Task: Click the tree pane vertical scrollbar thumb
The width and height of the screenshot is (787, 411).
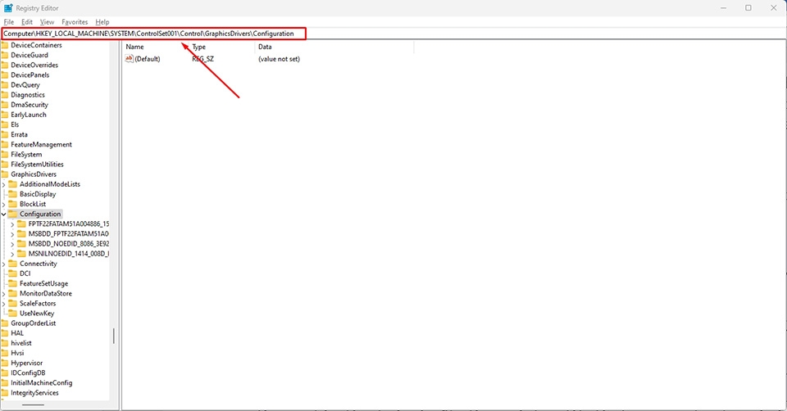Action: click(x=113, y=336)
